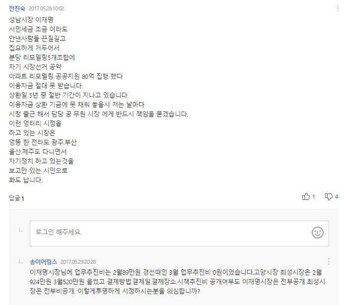The image size is (345, 305).
Task: Click the 2017.05.29.20:28 reply timestamp
Action: tap(78, 262)
